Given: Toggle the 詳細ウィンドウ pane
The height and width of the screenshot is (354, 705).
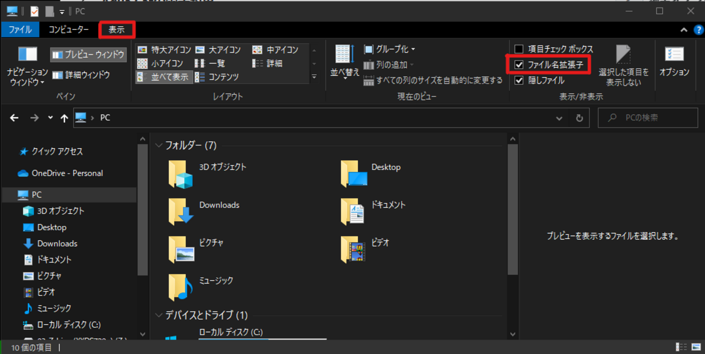Looking at the screenshot, I should [81, 75].
